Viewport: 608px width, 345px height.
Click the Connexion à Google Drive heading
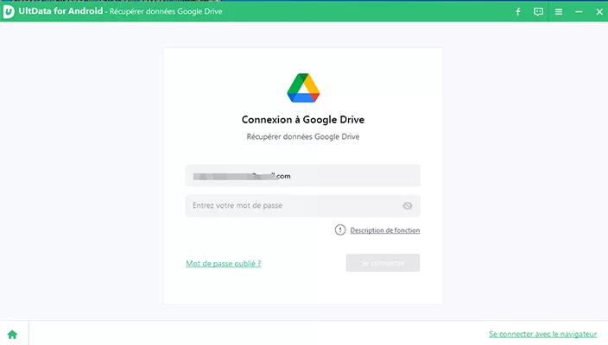coord(303,120)
